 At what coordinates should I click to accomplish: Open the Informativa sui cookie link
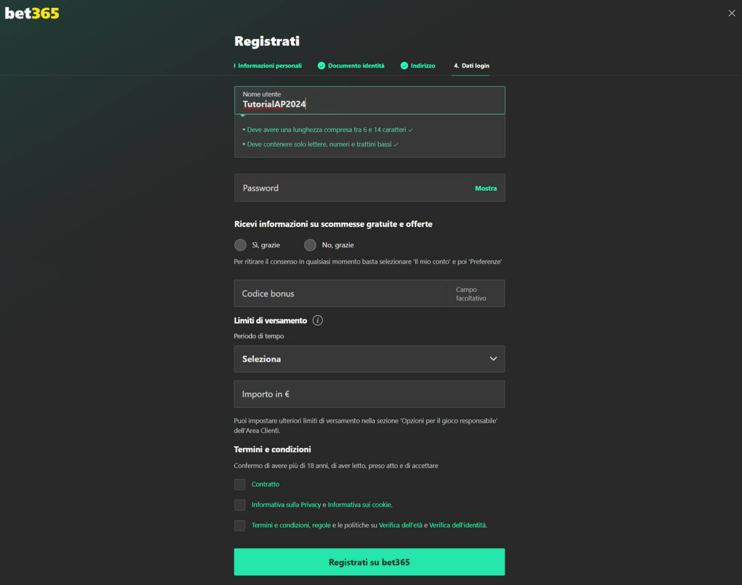pos(360,505)
